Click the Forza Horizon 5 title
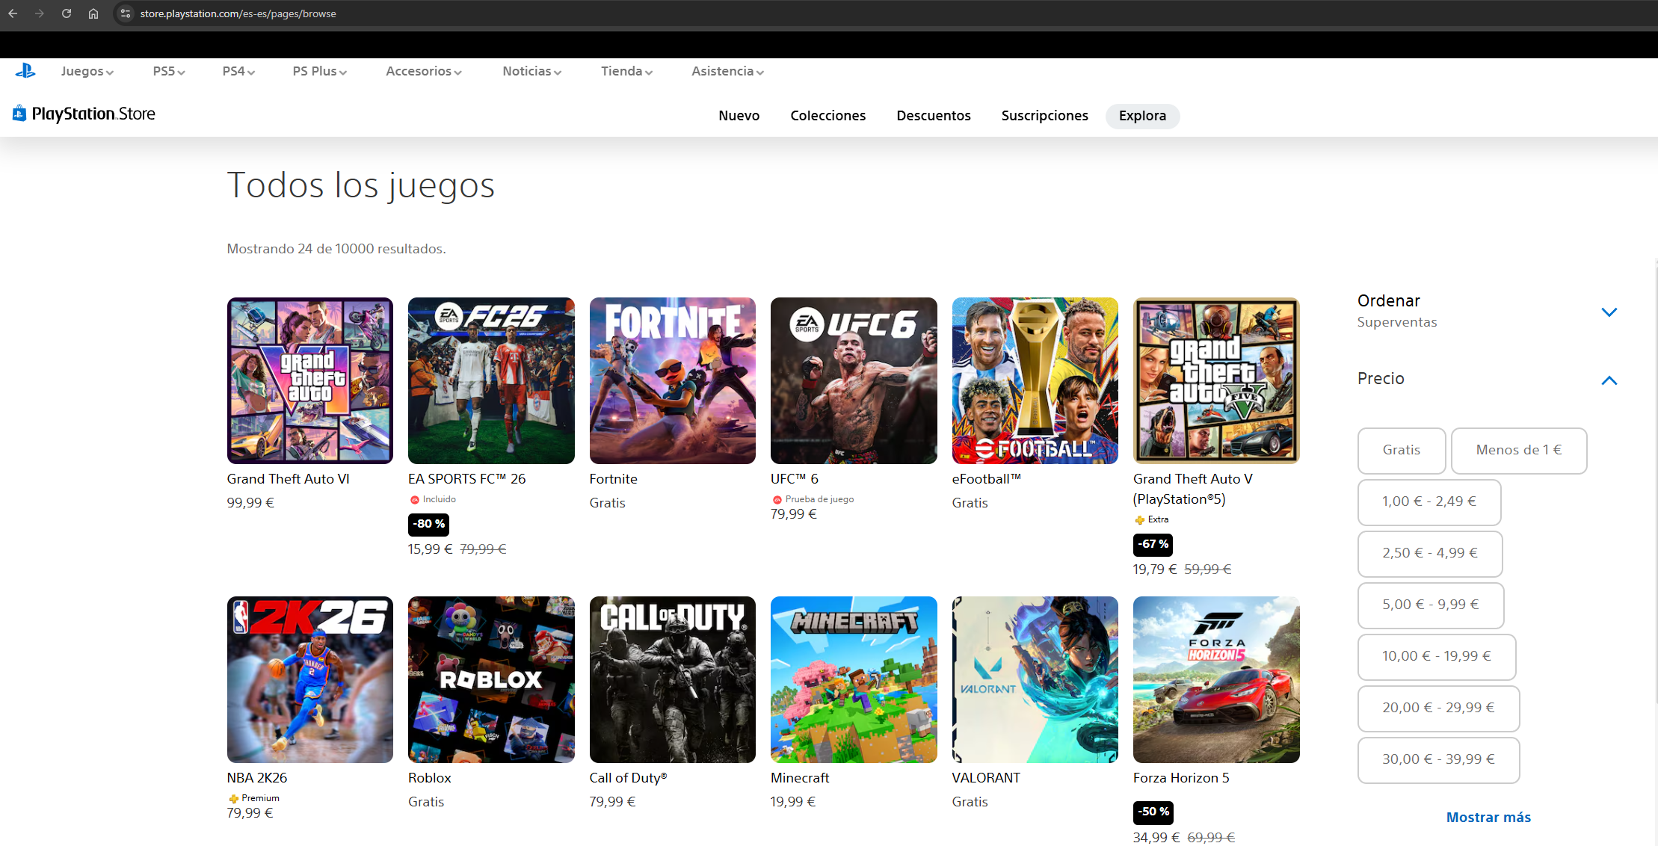This screenshot has height=846, width=1658. [x=1181, y=778]
